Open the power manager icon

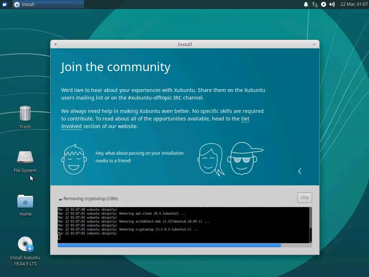(x=324, y=4)
